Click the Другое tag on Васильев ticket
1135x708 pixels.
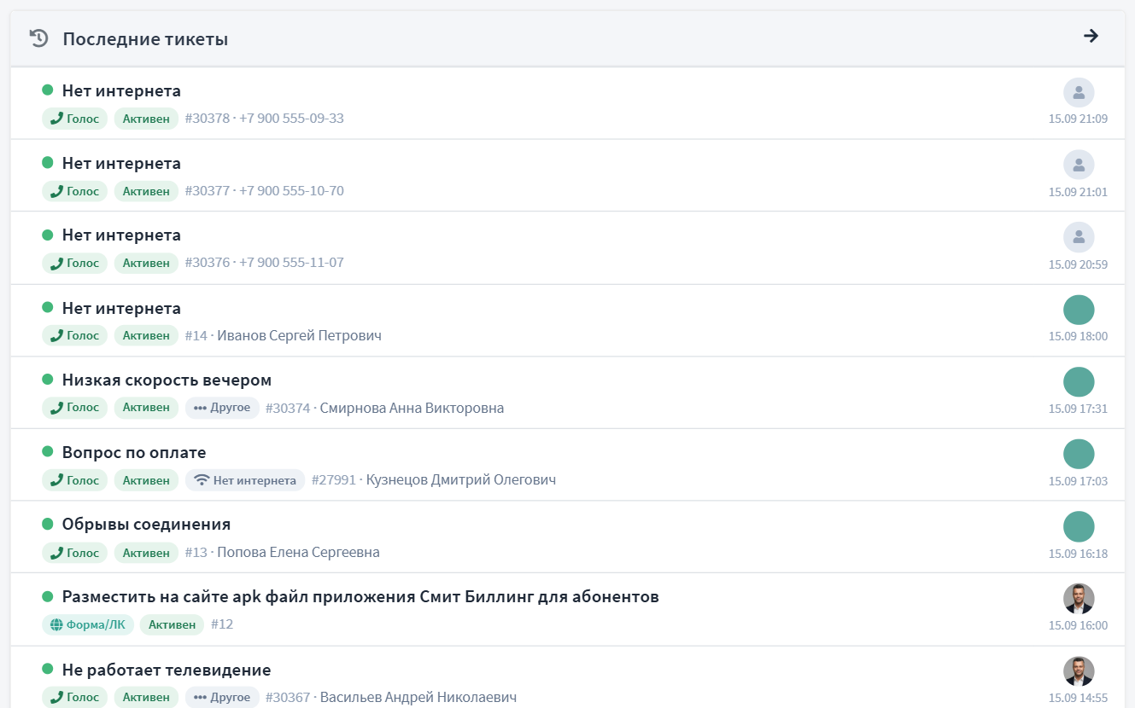[222, 697]
